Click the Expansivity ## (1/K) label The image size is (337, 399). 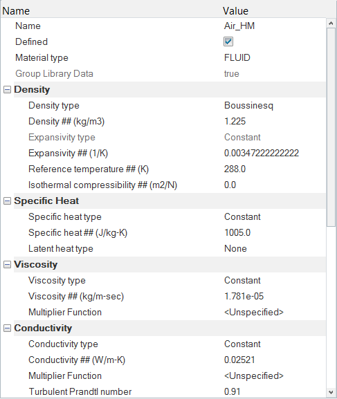pos(69,154)
